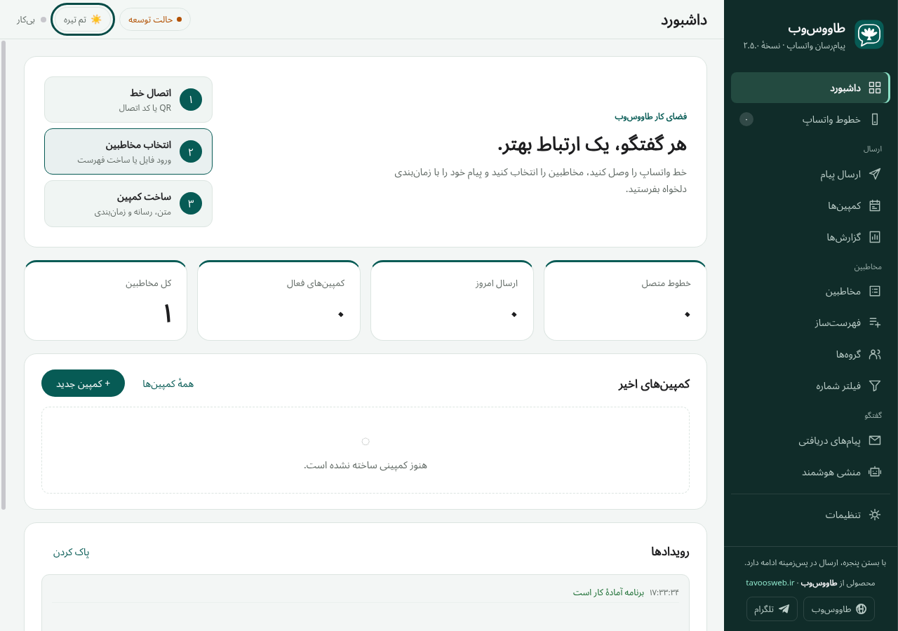Create a new campaign with کمپین جدید button
The image size is (898, 631).
click(83, 384)
